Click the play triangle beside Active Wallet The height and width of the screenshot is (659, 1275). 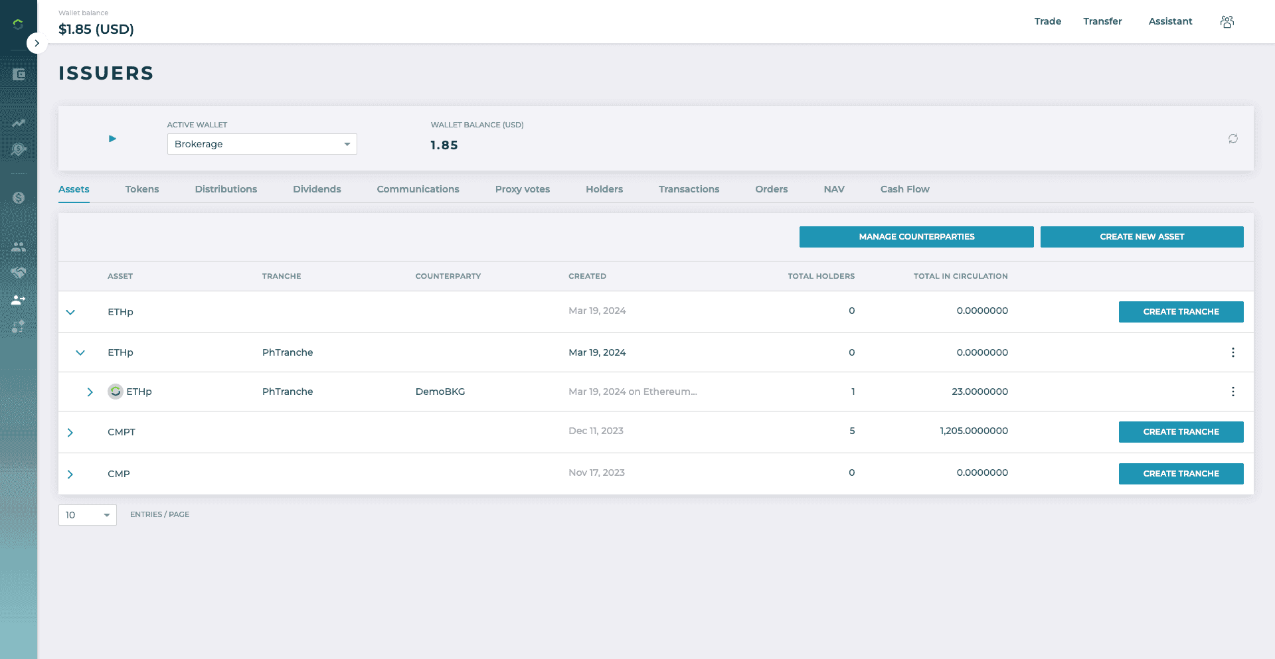click(112, 139)
